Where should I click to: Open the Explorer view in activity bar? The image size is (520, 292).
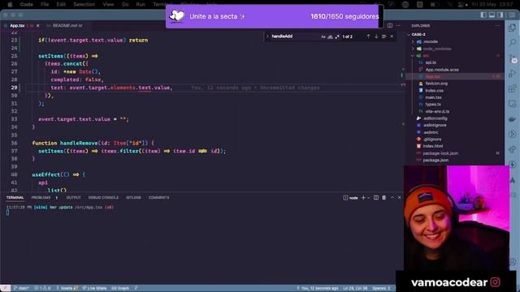[513, 28]
